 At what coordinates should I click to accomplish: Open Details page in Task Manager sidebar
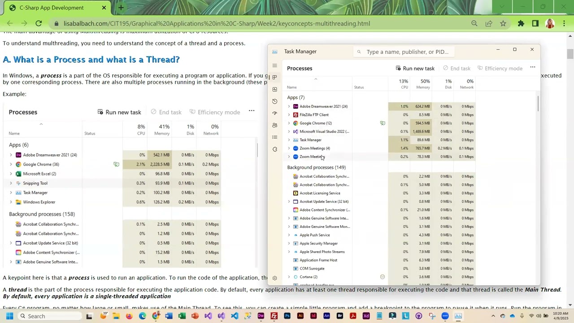tap(275, 137)
